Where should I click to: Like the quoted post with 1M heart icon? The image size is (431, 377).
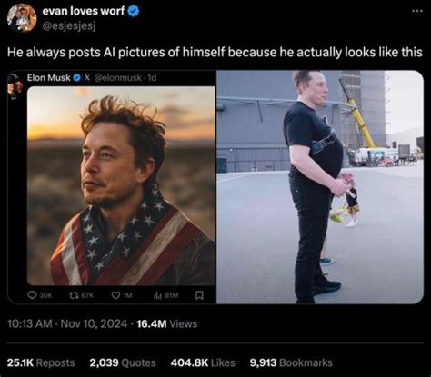click(115, 295)
